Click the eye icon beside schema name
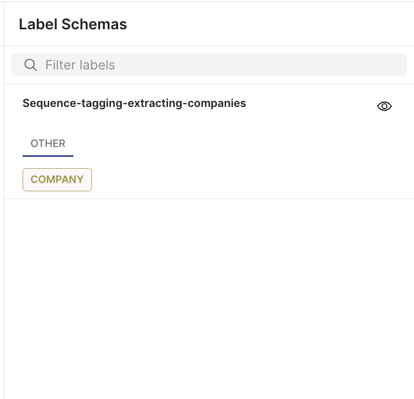 pos(384,106)
